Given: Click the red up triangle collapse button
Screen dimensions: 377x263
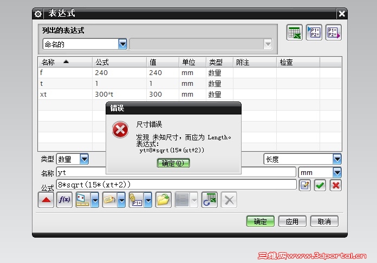Looking at the screenshot, I should (x=46, y=200).
